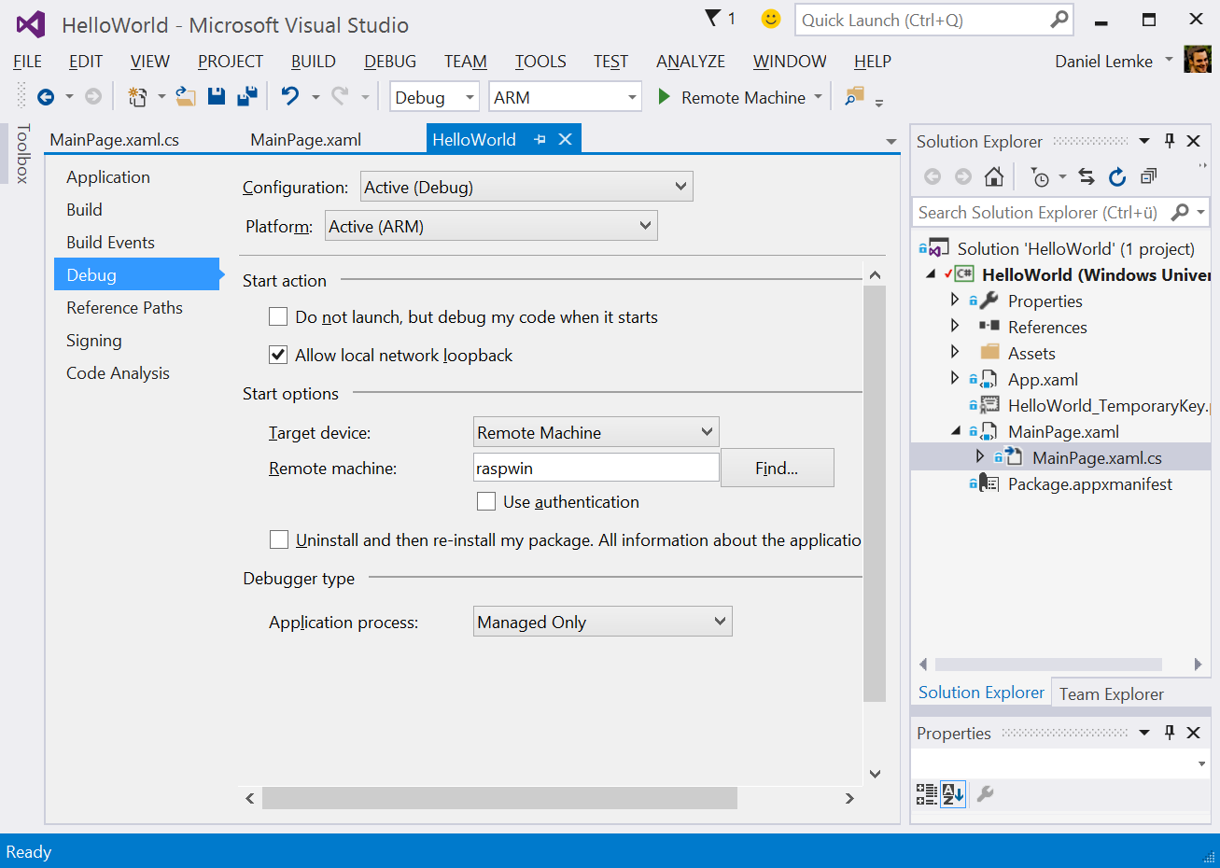Open the Configuration Active (Debug) dropdown
The image size is (1220, 868).
526,187
